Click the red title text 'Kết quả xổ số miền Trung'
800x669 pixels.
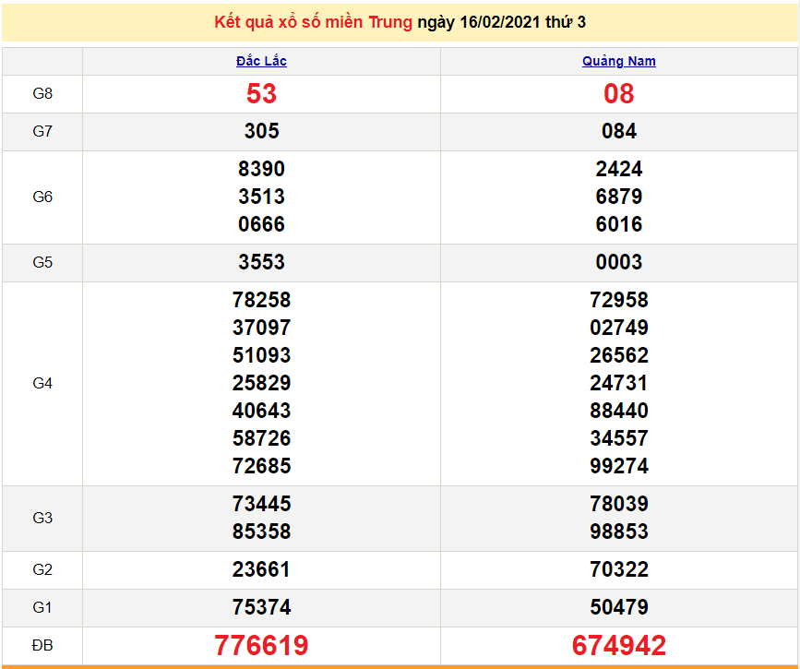tap(313, 22)
